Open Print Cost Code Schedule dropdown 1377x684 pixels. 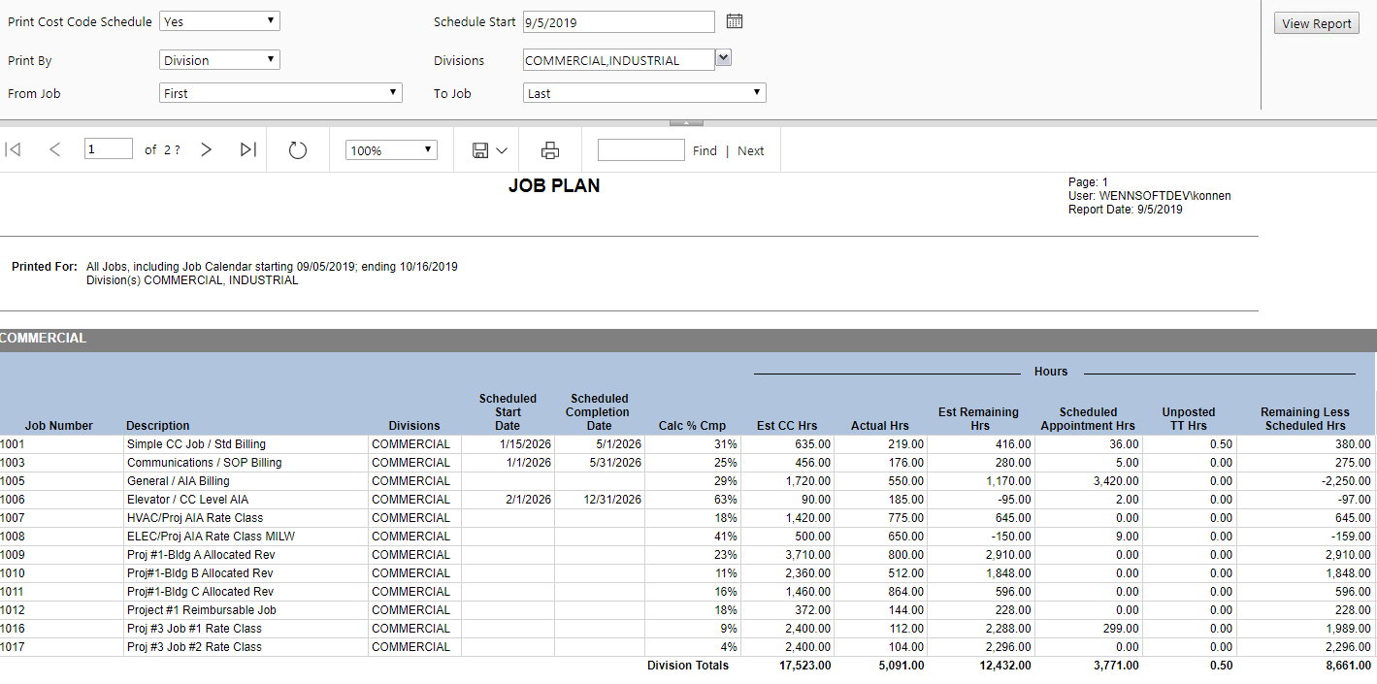tap(219, 21)
